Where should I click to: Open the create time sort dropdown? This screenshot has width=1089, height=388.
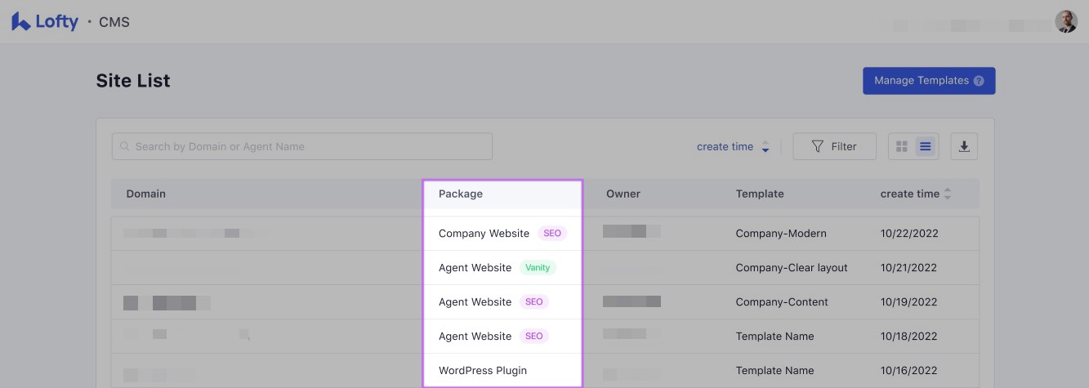733,147
